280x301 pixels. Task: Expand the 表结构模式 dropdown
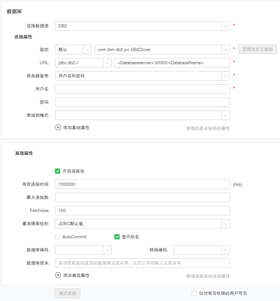tap(226, 115)
